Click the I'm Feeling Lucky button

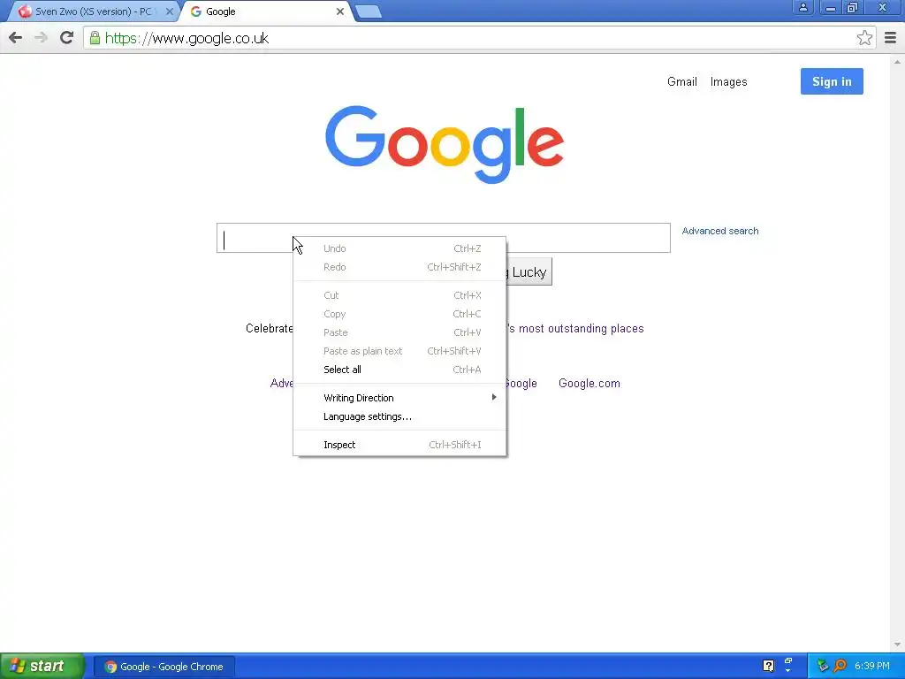[x=529, y=272]
